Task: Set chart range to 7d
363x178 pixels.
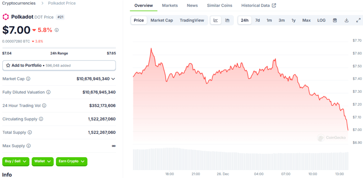Action: (x=257, y=20)
